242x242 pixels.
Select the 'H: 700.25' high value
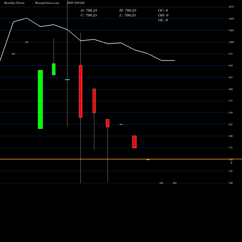click(128, 11)
